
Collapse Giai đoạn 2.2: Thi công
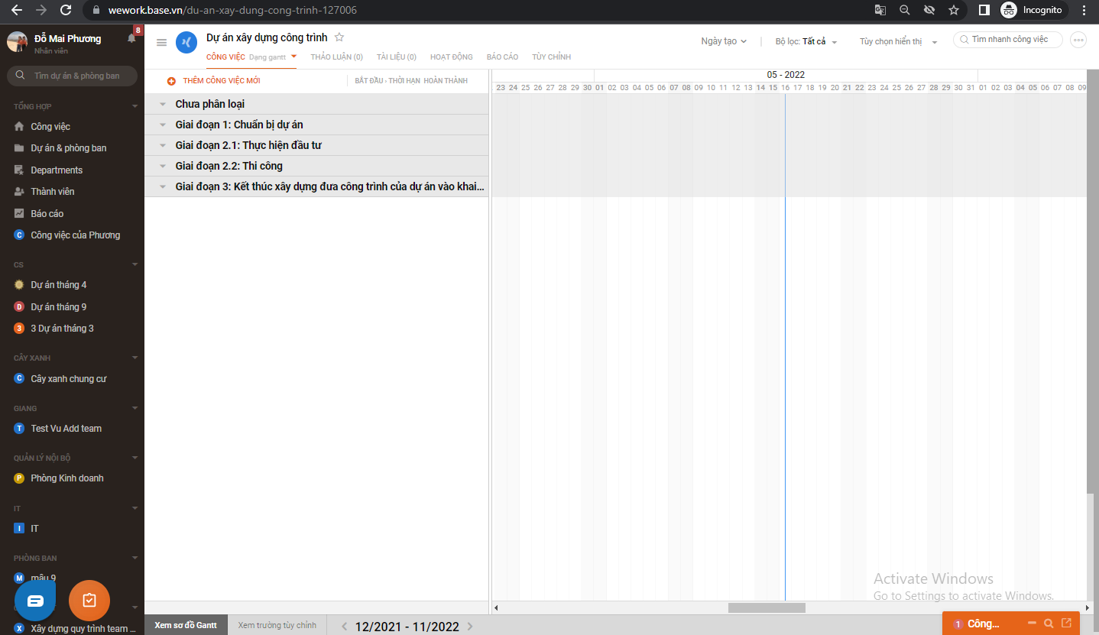click(162, 166)
